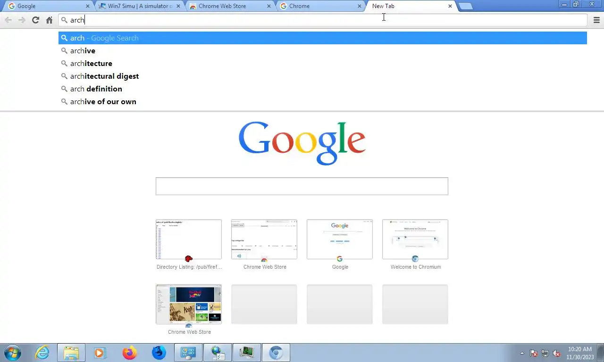Click the browser back arrow

tap(8, 20)
